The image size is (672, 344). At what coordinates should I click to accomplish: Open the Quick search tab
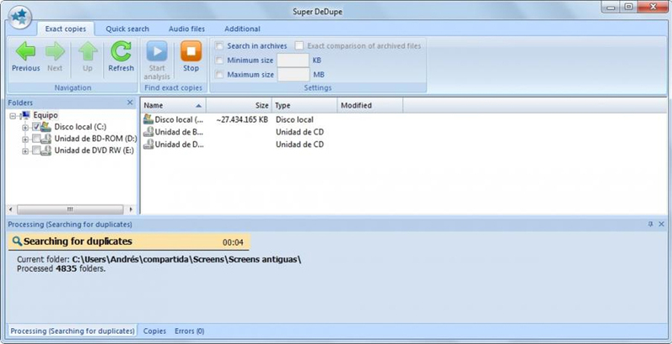128,29
